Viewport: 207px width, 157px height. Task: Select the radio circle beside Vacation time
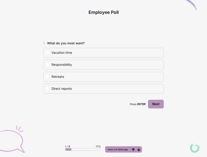(47, 53)
